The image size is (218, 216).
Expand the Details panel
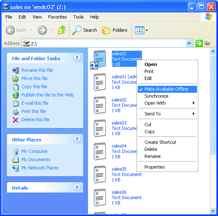point(77,187)
